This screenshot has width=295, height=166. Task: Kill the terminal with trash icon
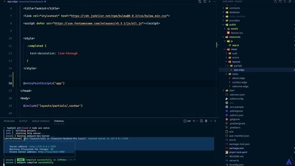pos(206,121)
